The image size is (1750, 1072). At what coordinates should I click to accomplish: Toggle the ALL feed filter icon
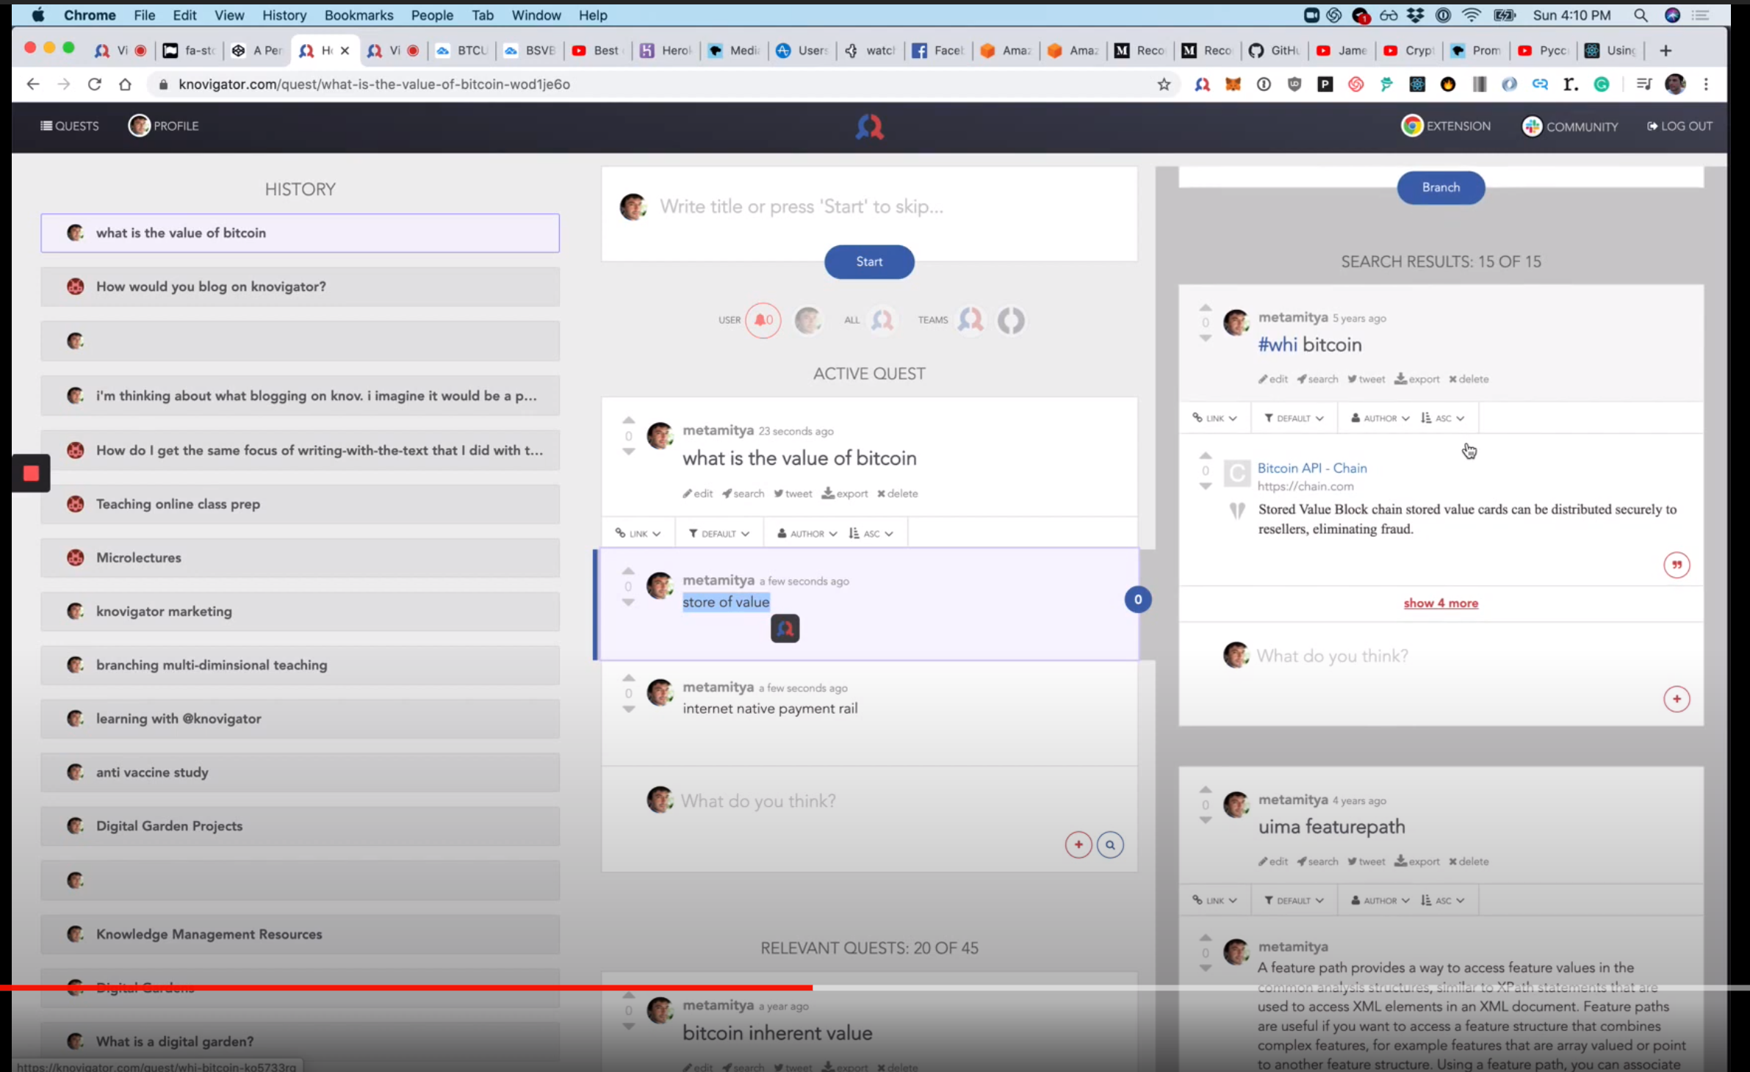pyautogui.click(x=882, y=320)
